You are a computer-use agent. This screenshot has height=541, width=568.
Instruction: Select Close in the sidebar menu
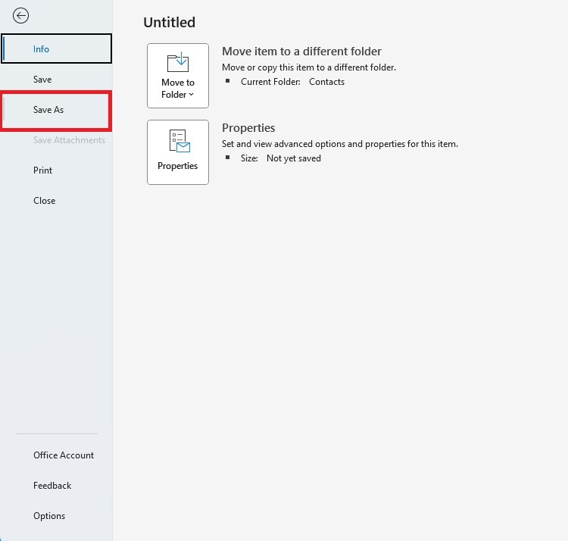56,201
